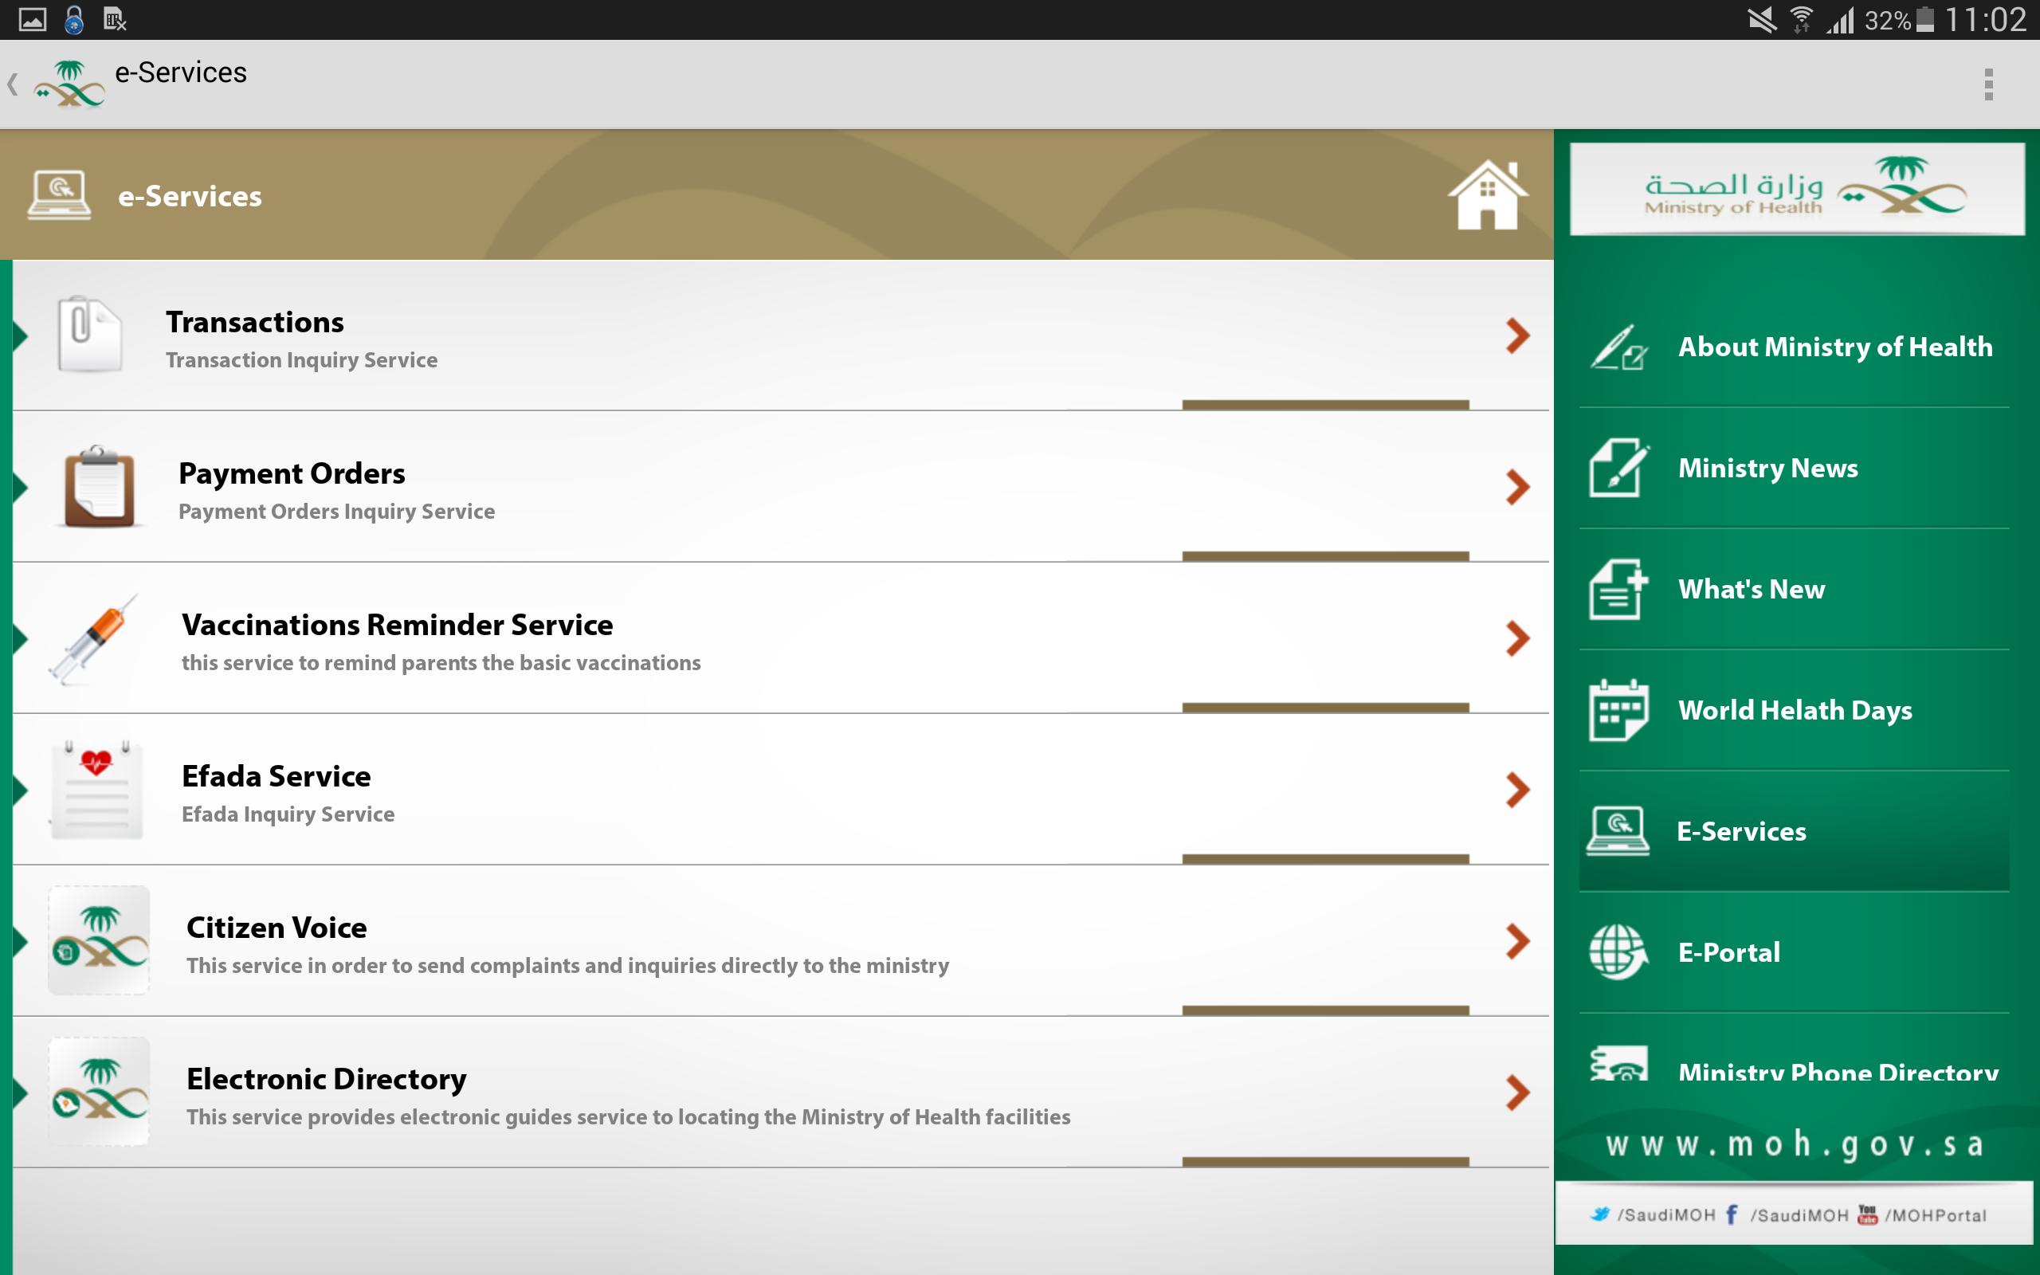Open the YouTube /MOHPortal icon
The width and height of the screenshot is (2040, 1275).
pyautogui.click(x=1867, y=1214)
